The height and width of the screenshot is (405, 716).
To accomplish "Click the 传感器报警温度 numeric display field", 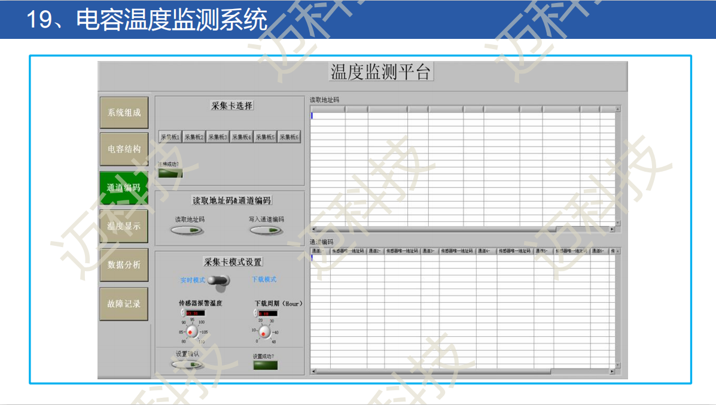I will pyautogui.click(x=196, y=313).
